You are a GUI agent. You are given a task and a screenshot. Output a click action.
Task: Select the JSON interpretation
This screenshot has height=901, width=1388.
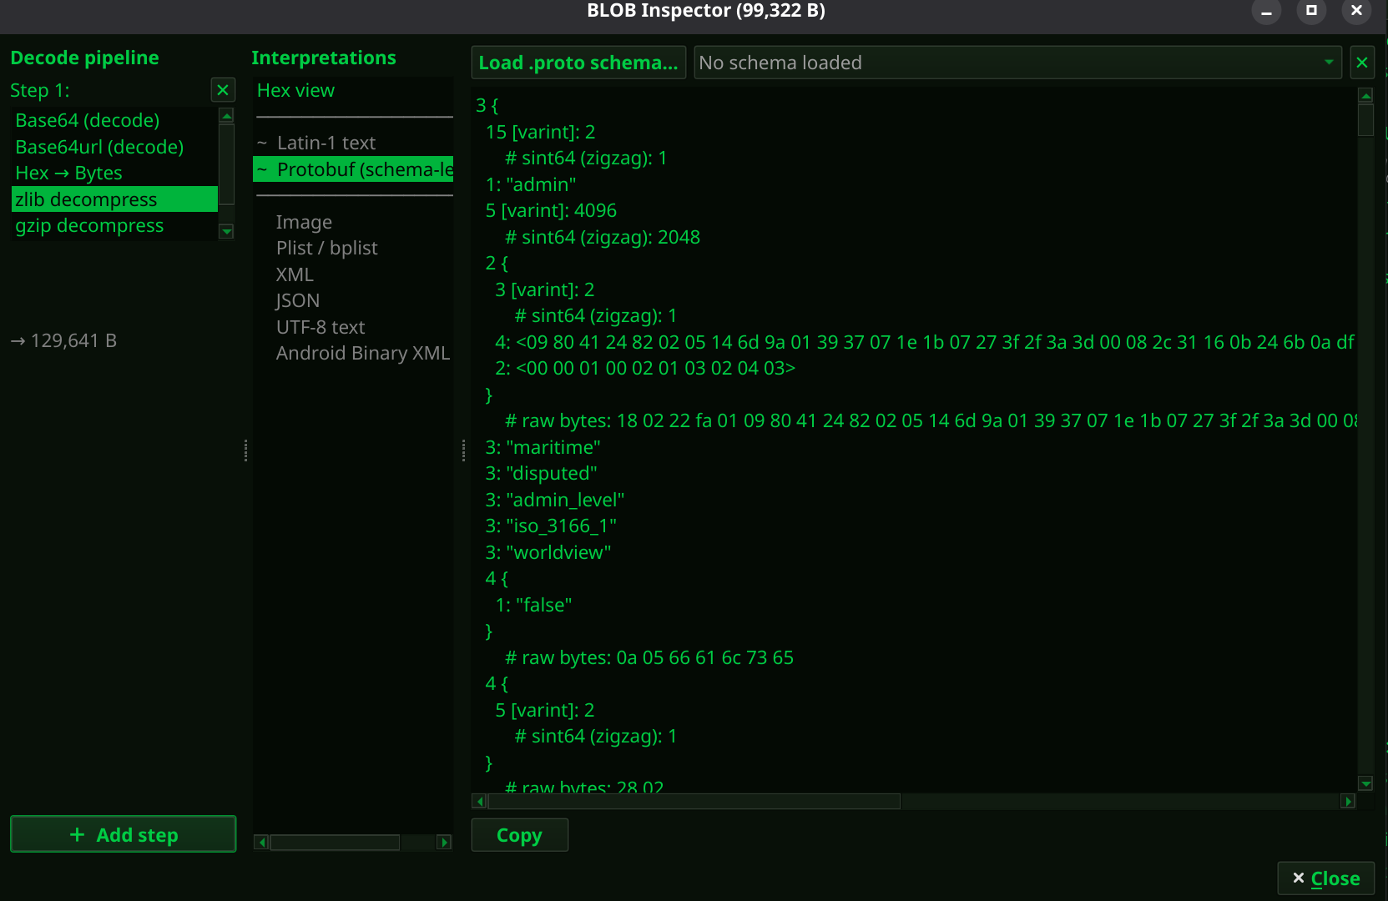[x=353, y=300]
